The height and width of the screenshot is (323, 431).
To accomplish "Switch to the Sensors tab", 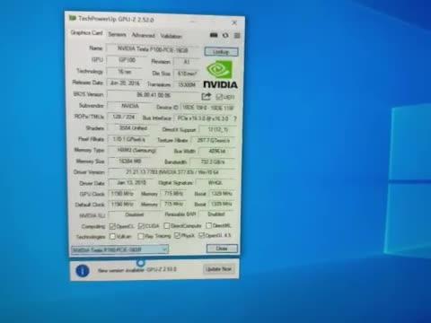I will (x=117, y=34).
